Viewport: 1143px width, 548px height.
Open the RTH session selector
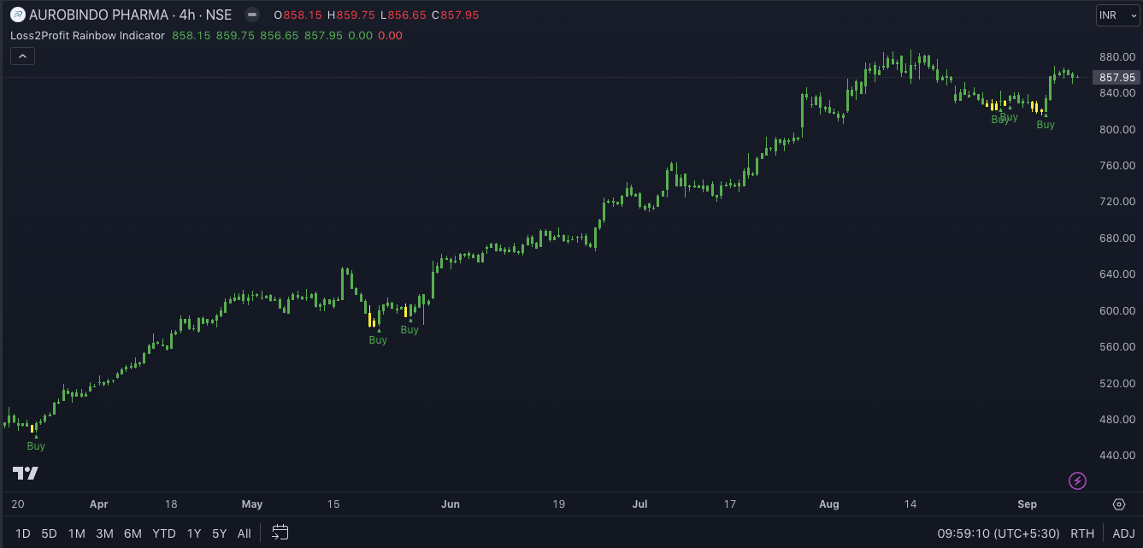click(1081, 533)
